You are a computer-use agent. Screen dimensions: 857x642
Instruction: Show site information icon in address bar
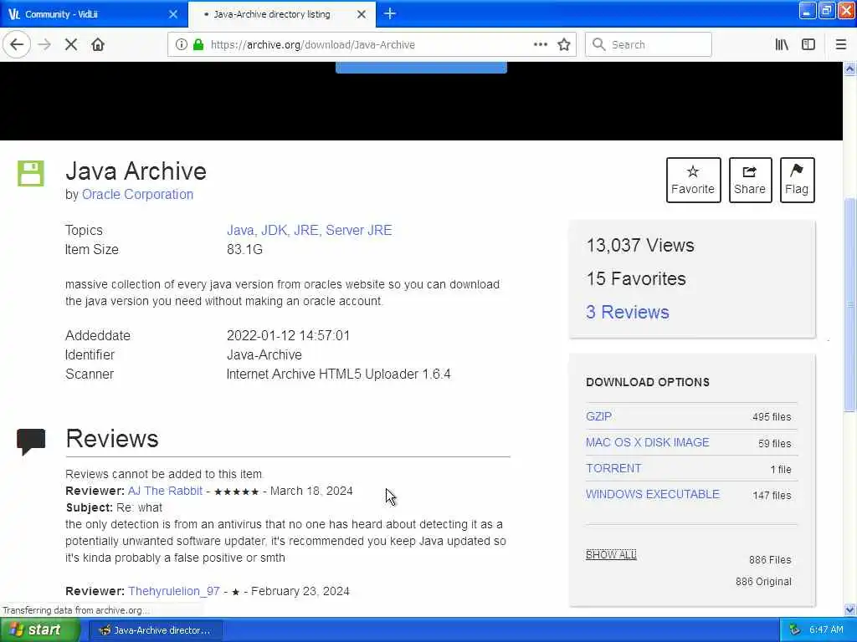(x=181, y=45)
